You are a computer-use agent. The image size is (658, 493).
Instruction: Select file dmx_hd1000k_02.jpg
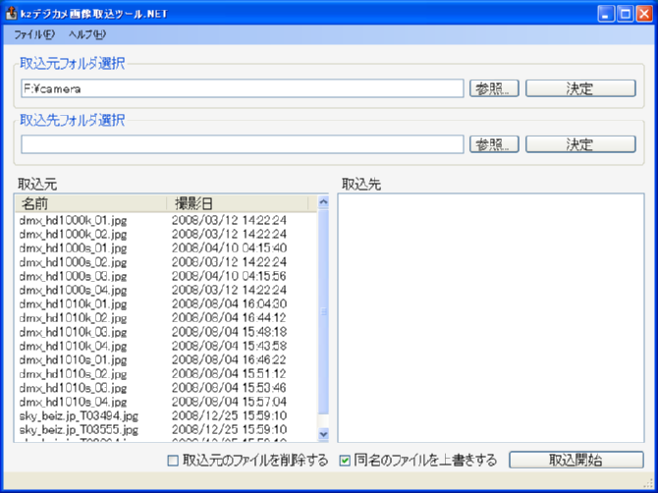pyautogui.click(x=73, y=234)
